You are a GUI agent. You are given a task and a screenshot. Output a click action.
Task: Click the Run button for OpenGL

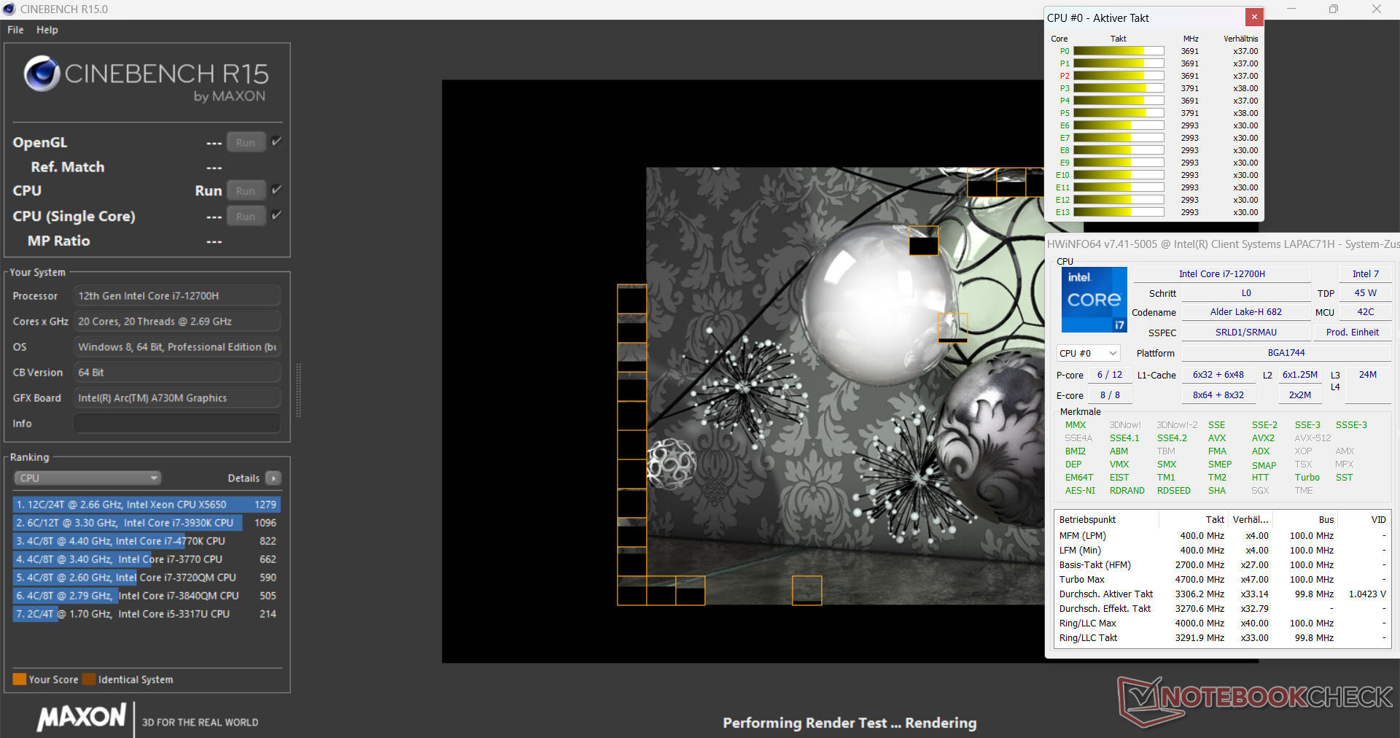246,143
